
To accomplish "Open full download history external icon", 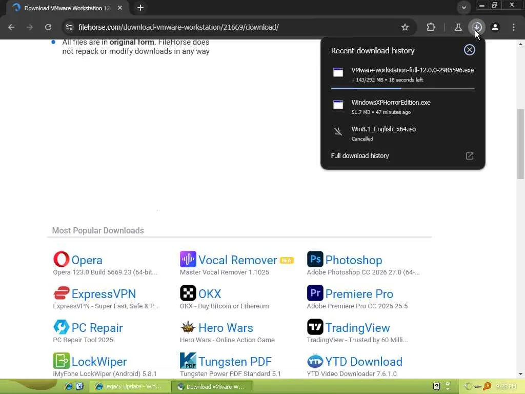I will pos(470,156).
